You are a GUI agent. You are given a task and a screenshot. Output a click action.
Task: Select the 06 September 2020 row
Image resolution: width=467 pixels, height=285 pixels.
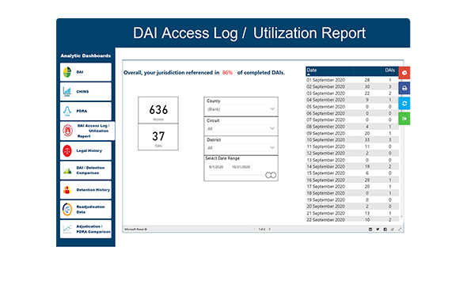(352, 113)
